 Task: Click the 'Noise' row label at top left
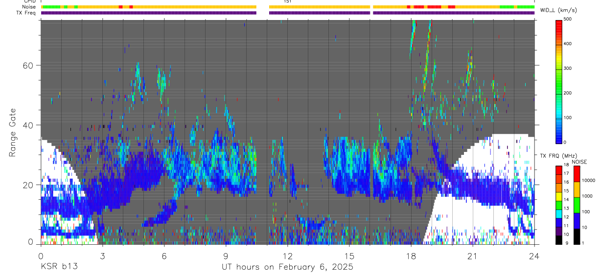[29, 7]
